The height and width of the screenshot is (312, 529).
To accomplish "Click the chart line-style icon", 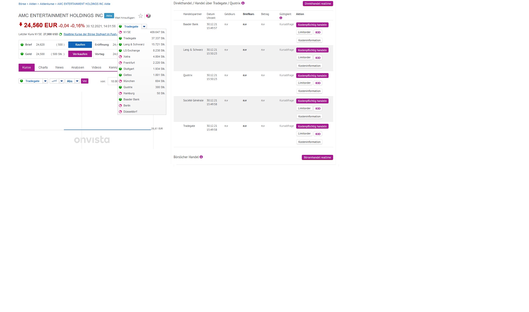I will tap(54, 81).
